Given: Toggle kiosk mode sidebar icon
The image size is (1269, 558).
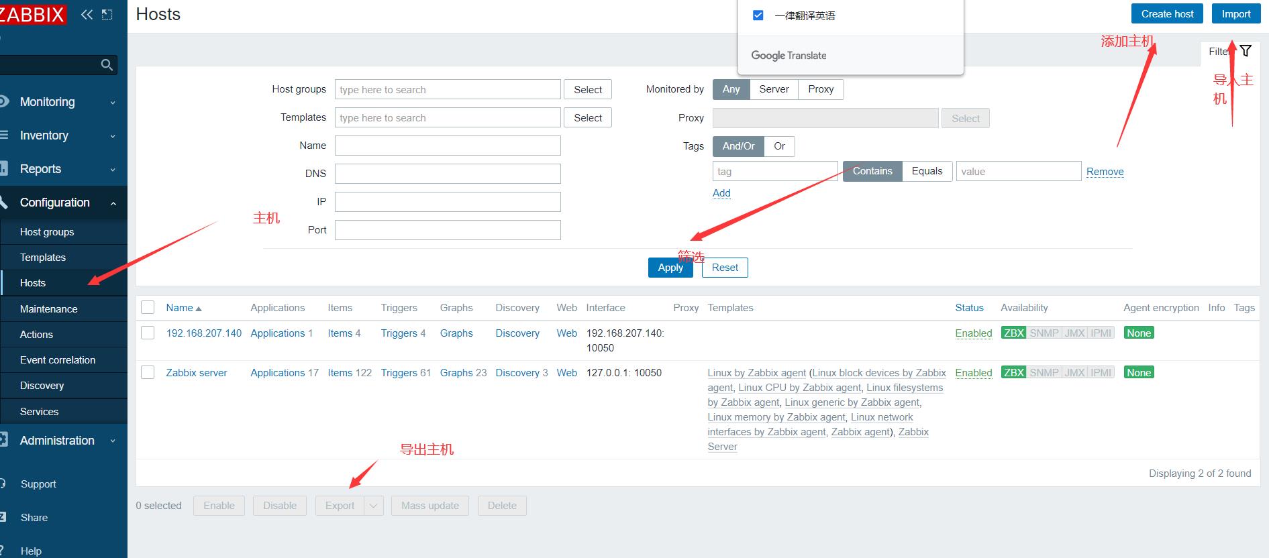Looking at the screenshot, I should [x=107, y=14].
